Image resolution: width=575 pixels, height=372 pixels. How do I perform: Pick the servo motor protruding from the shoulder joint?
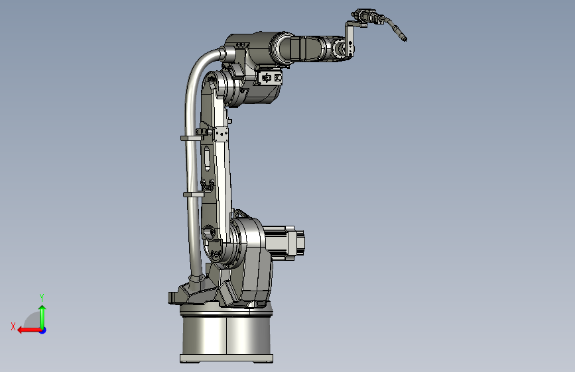tap(285, 242)
